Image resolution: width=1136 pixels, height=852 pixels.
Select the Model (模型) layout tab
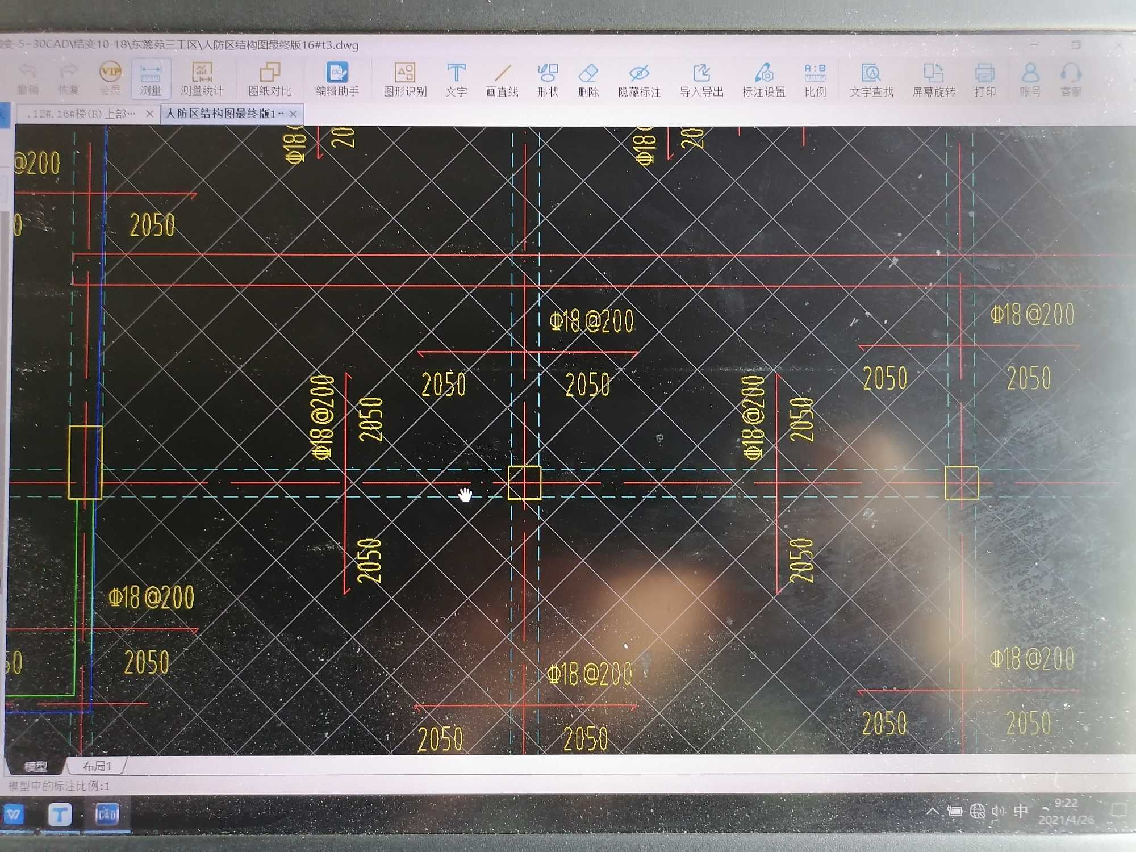point(36,767)
